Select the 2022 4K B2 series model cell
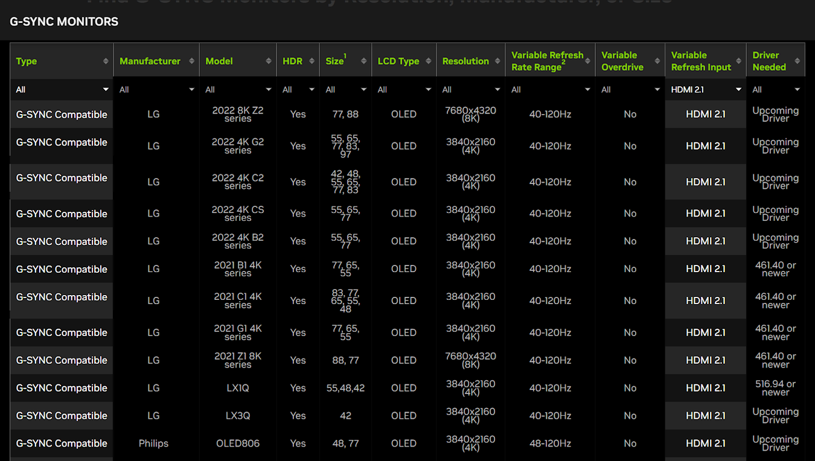 click(238, 241)
